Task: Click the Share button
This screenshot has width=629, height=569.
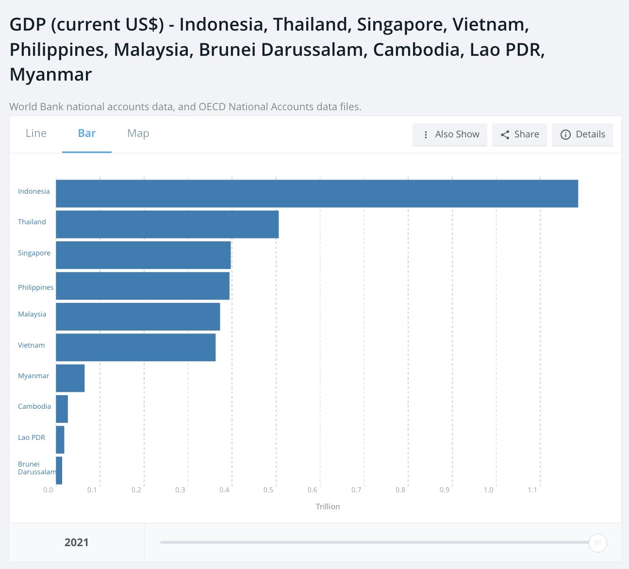Action: (519, 134)
